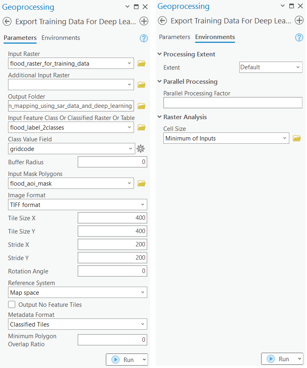Click the plus icon in left pane header
The width and height of the screenshot is (307, 368).
pyautogui.click(x=144, y=21)
